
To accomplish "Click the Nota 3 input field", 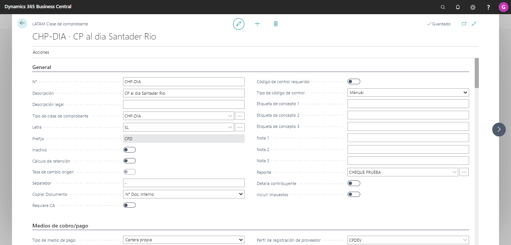I will pyautogui.click(x=408, y=161).
